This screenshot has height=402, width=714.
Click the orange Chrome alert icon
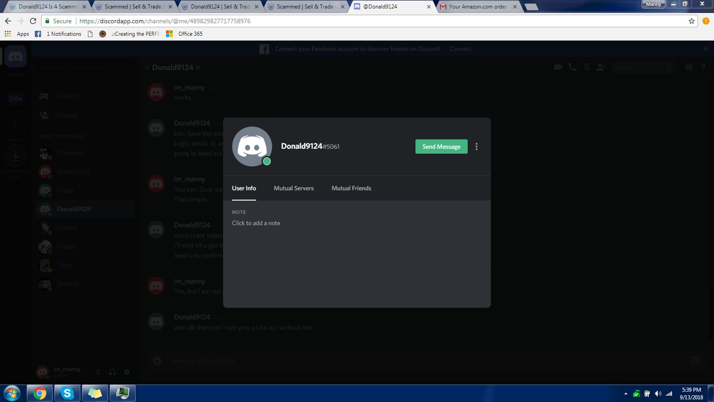[706, 21]
